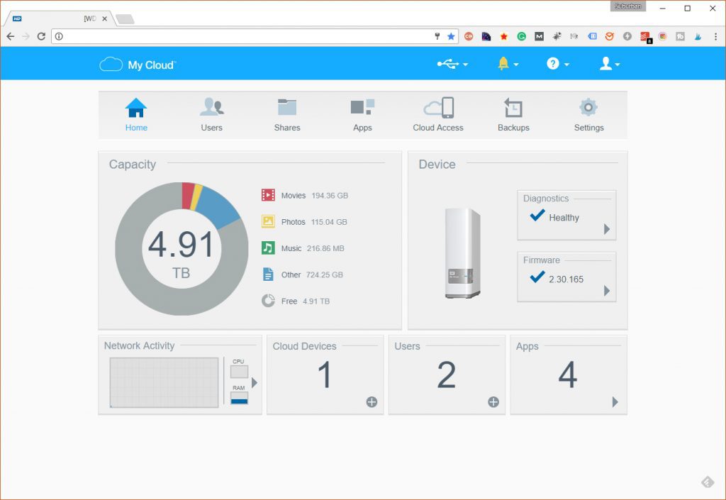Go to the Users section
This screenshot has height=500, width=726.
(x=211, y=115)
